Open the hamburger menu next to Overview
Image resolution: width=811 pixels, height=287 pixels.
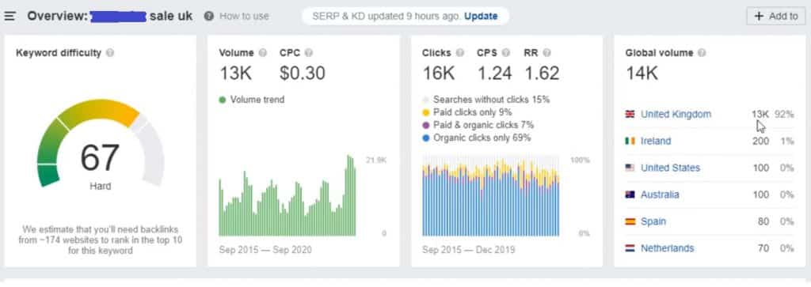pyautogui.click(x=10, y=16)
